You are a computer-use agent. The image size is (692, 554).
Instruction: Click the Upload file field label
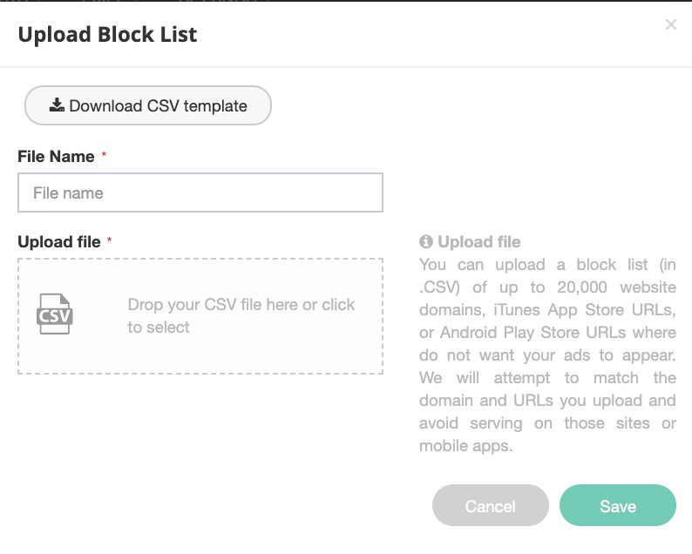(59, 242)
